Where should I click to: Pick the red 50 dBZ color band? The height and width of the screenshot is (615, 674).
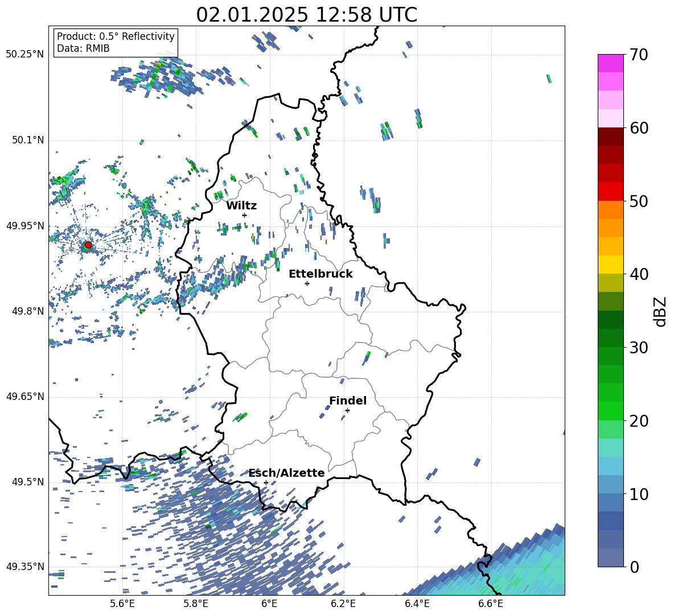[610, 192]
